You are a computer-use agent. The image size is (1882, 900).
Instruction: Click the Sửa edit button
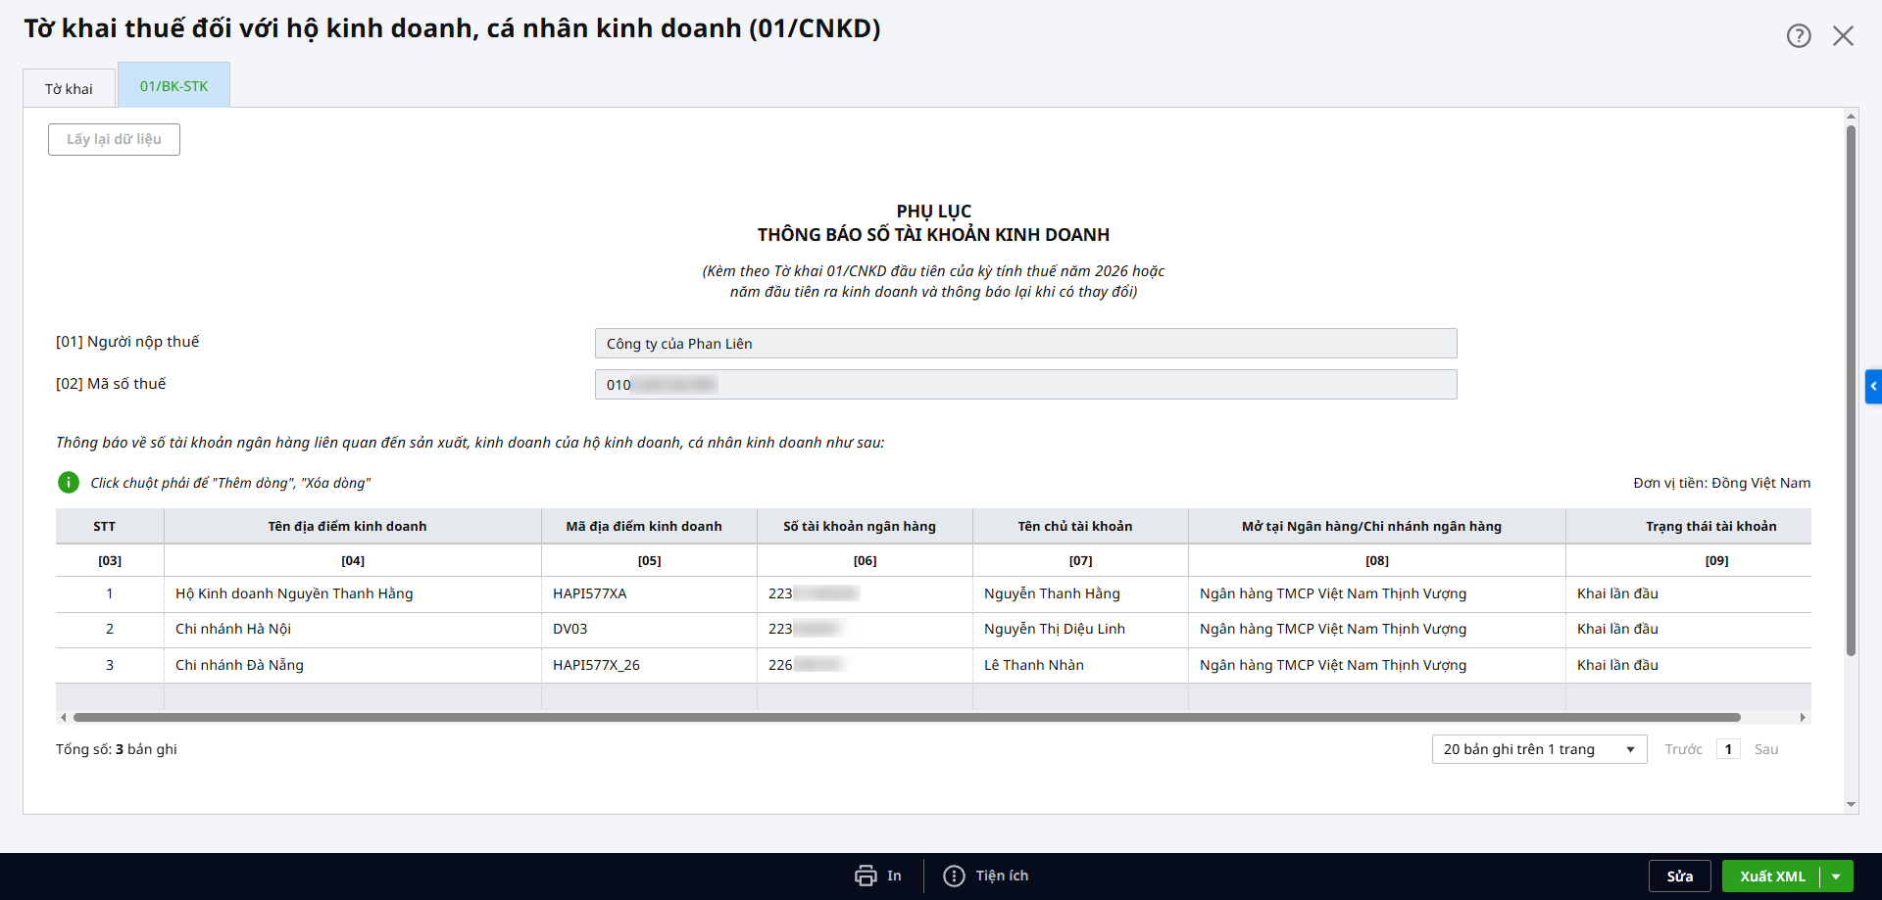(x=1679, y=876)
